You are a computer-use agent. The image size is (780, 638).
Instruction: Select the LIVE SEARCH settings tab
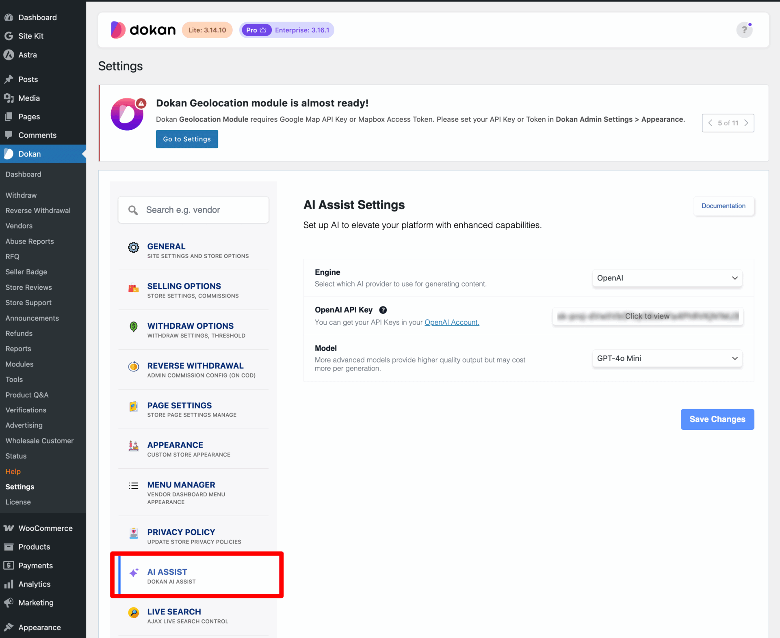click(193, 616)
